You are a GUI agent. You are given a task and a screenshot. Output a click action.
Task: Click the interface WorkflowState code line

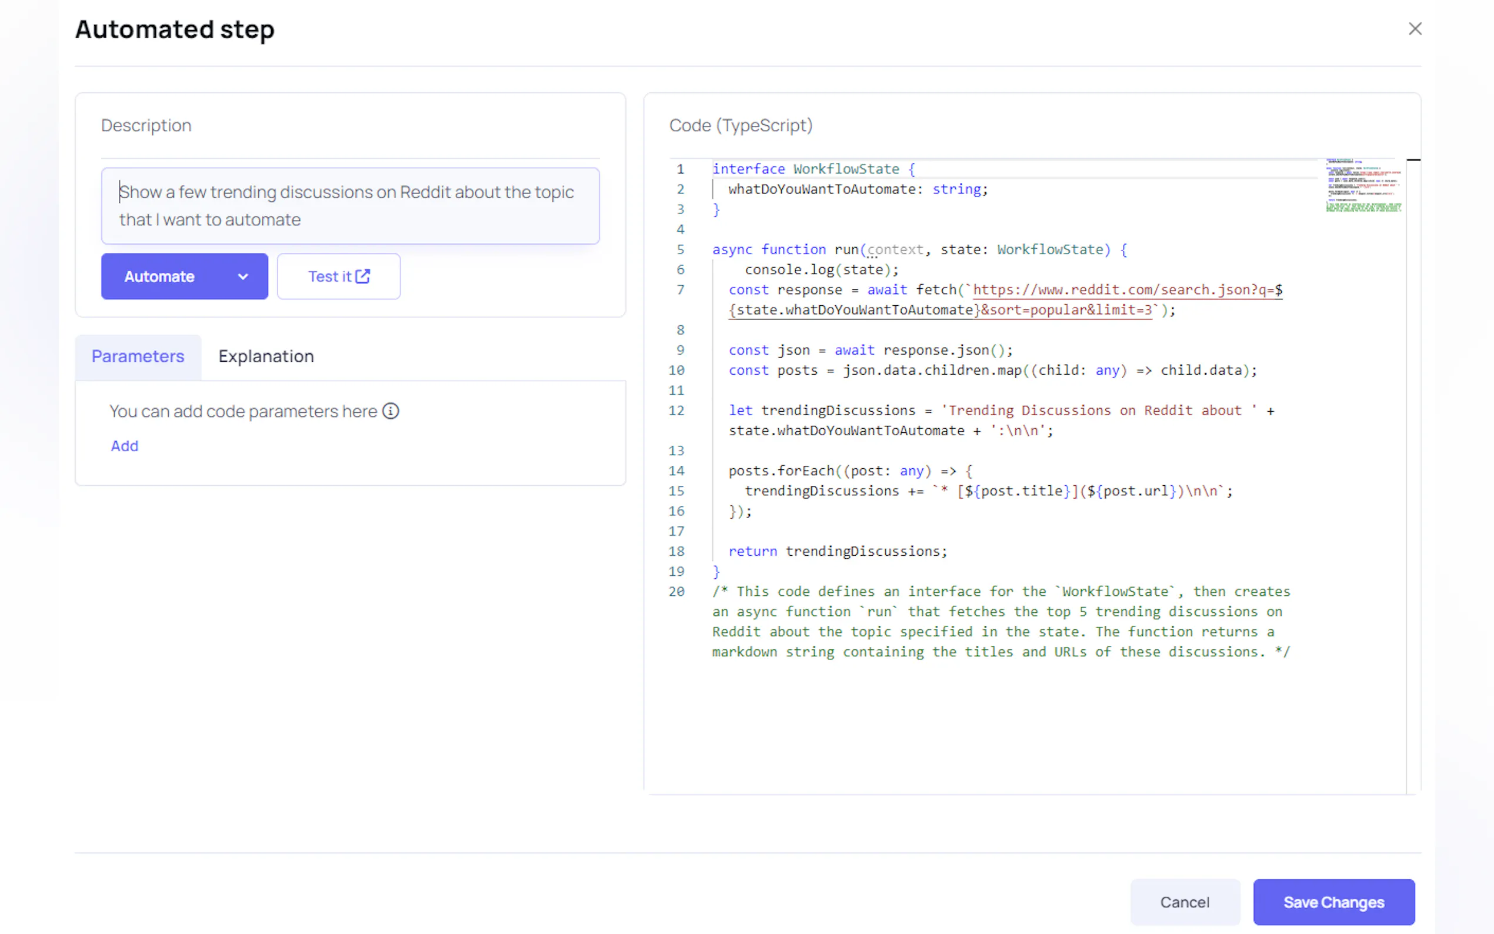click(813, 169)
